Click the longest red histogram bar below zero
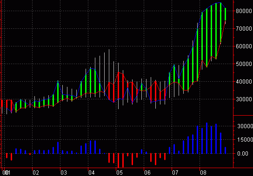Image resolution: width=253 pixels, height=176 pixels. click(x=118, y=160)
